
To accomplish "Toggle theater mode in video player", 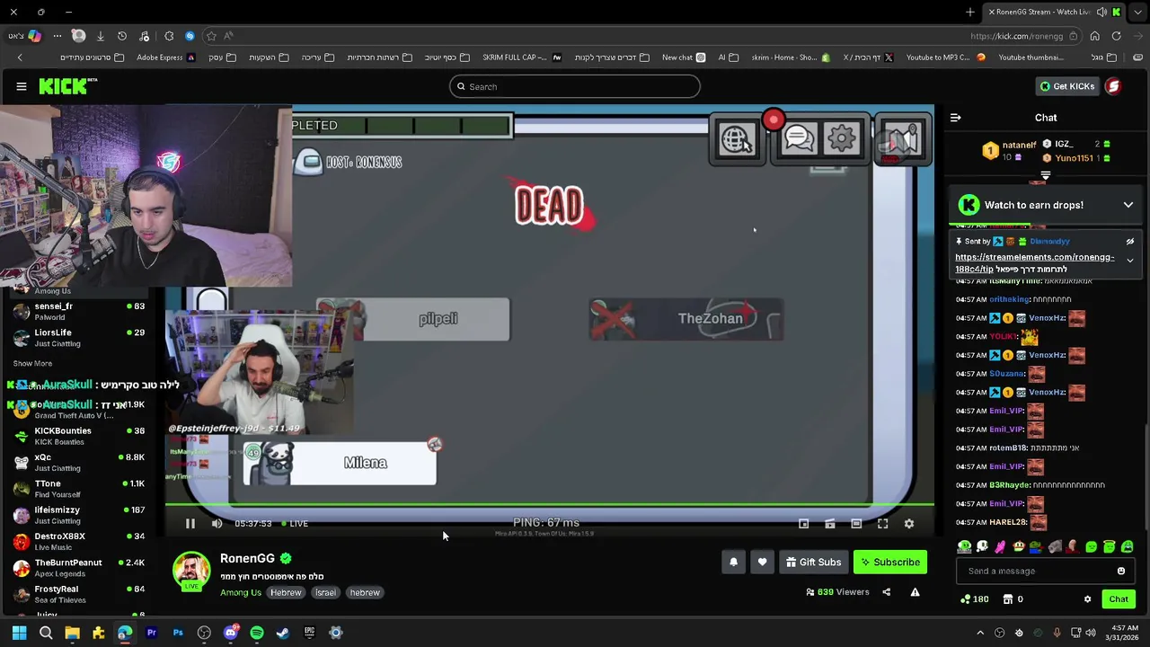I will [x=856, y=524].
